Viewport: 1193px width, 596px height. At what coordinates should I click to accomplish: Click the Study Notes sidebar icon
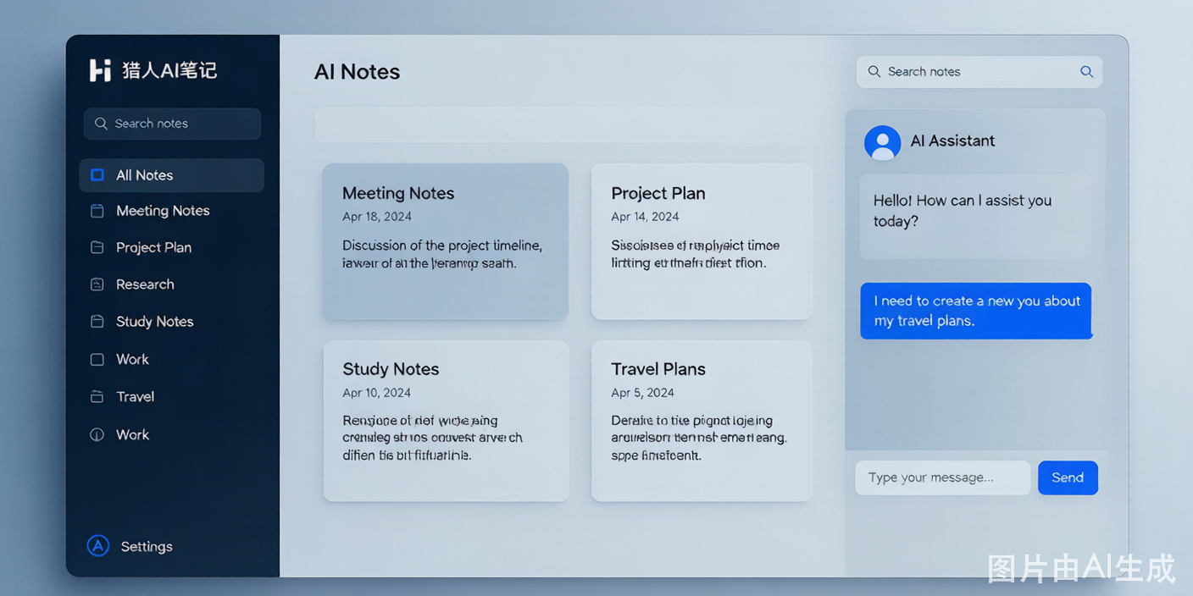[97, 322]
